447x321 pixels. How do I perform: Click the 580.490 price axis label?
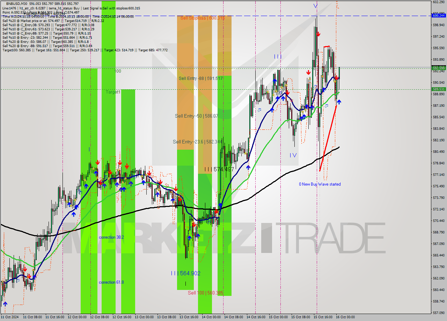[x=439, y=152]
